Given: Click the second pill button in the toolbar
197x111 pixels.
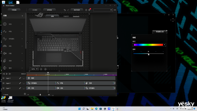Looking at the screenshot, I should 35,10.
